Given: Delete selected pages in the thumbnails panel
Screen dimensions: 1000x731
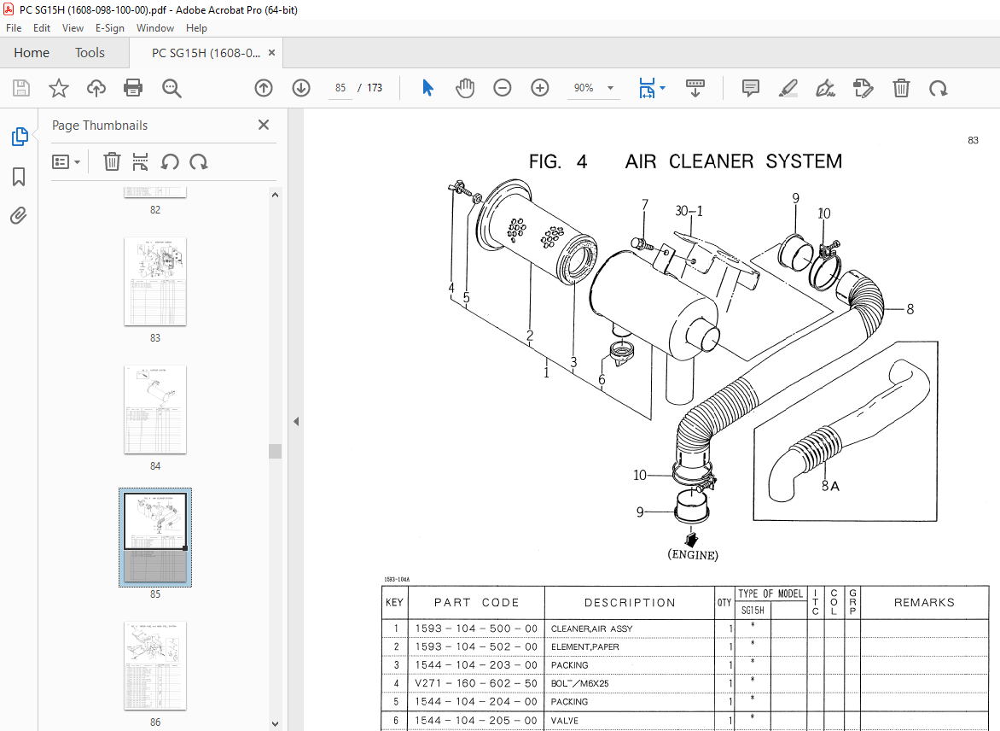Looking at the screenshot, I should click(112, 162).
